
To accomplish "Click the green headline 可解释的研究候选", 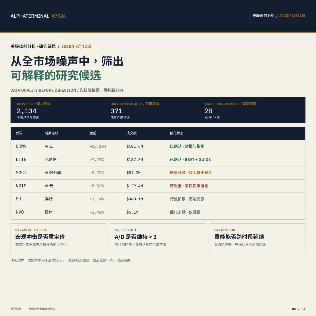I will coord(56,75).
